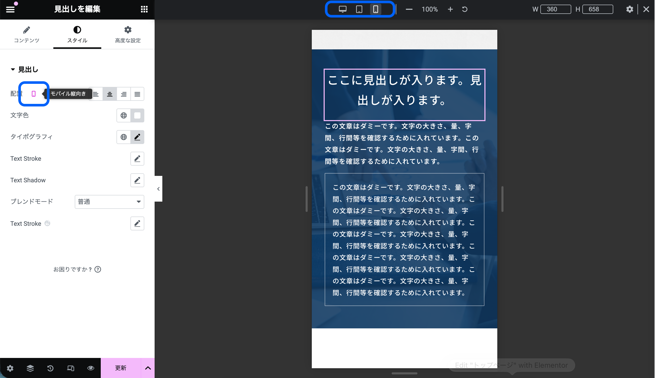Expand save options arrow next to 更新
The height and width of the screenshot is (378, 655).
148,368
